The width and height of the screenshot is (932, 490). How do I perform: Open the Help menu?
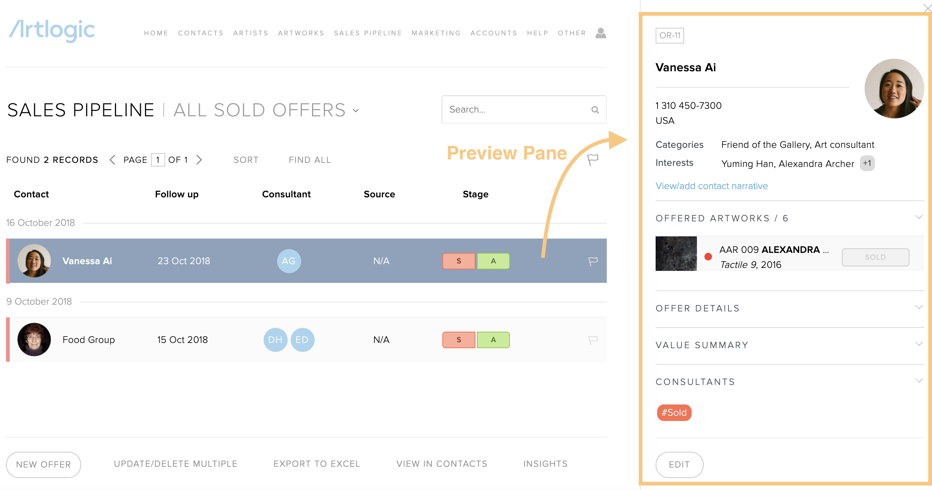coord(538,33)
